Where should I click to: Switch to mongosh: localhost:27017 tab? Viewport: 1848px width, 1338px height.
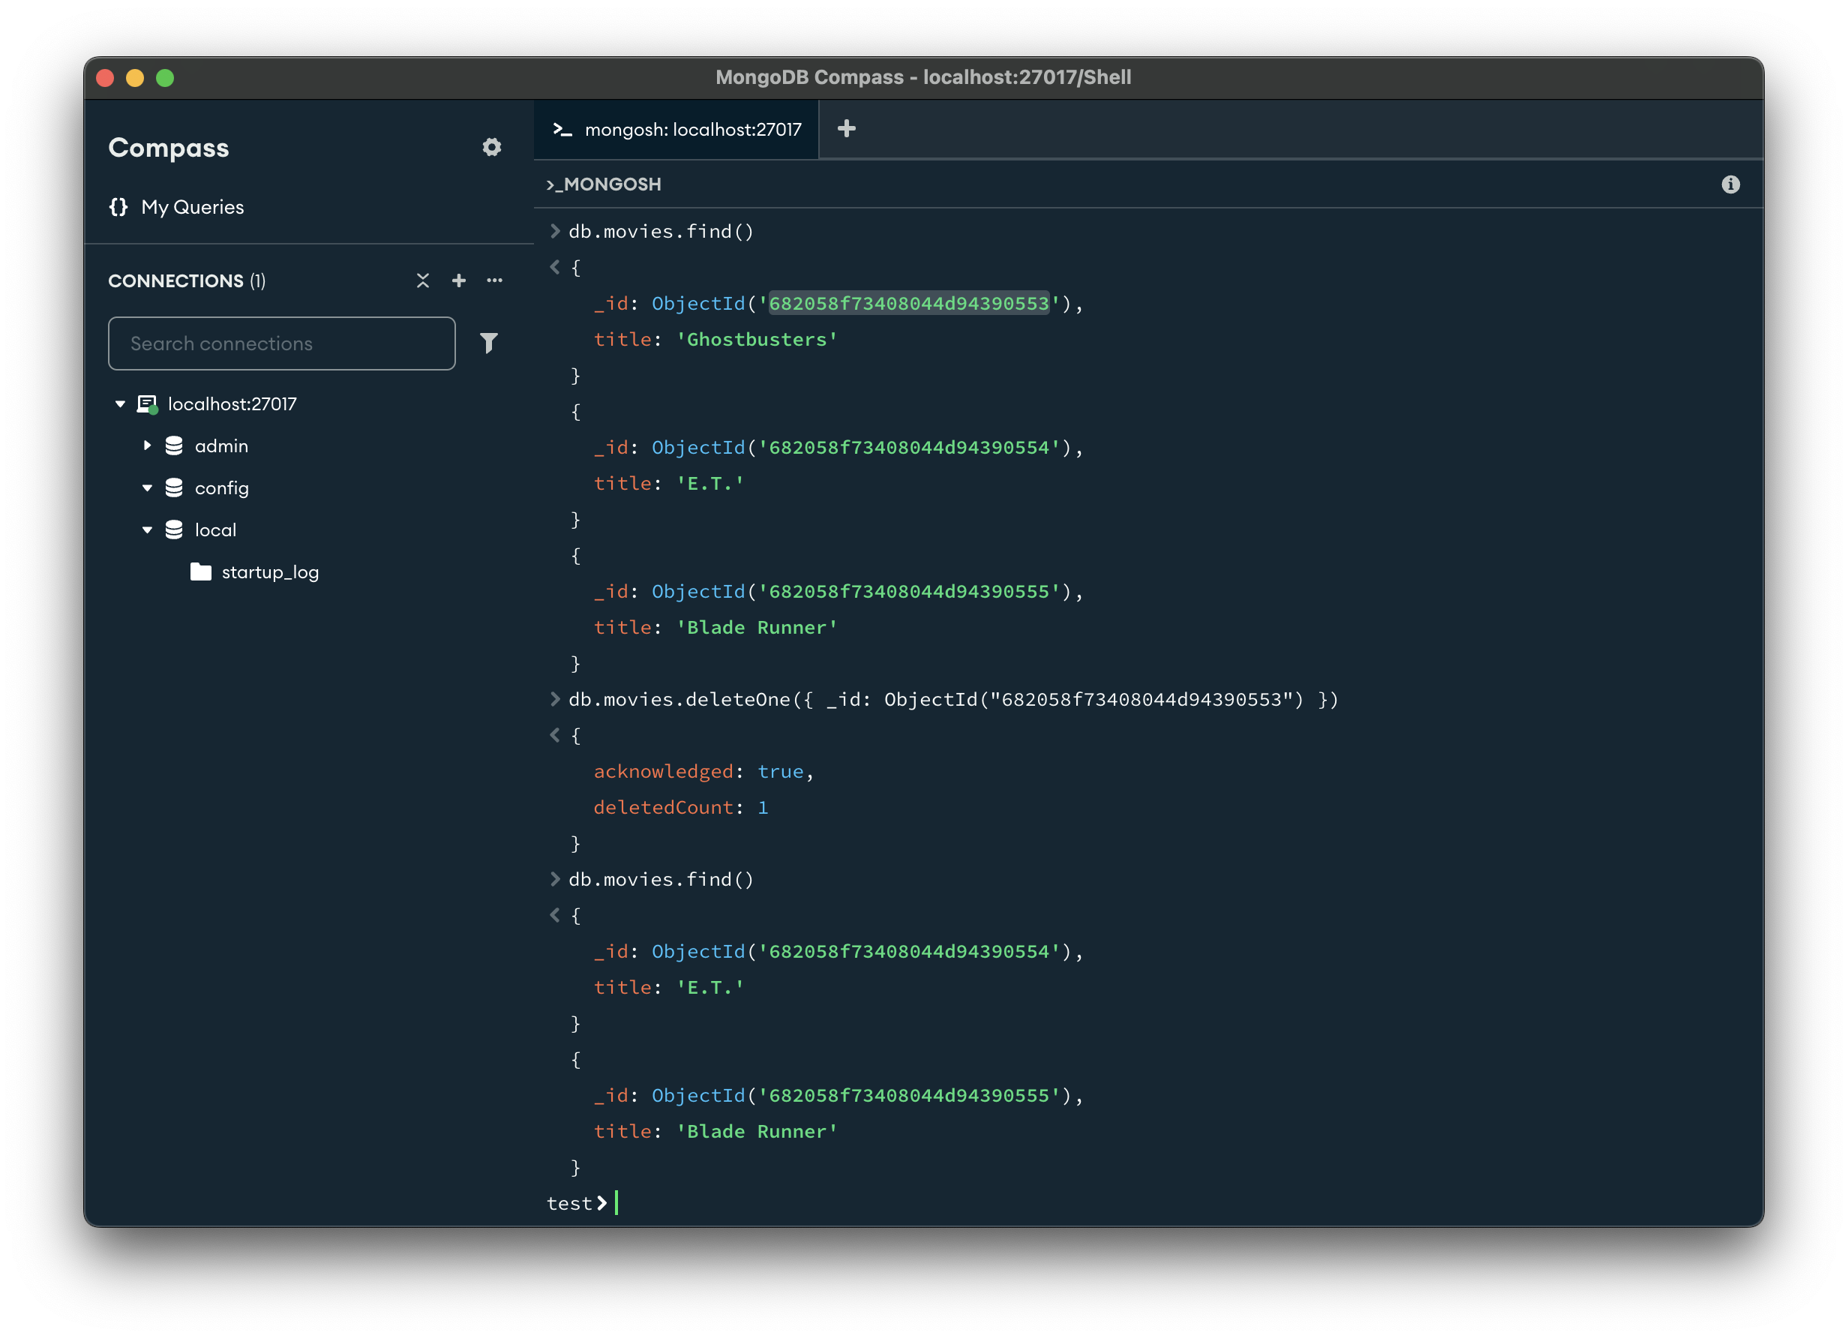click(x=676, y=130)
